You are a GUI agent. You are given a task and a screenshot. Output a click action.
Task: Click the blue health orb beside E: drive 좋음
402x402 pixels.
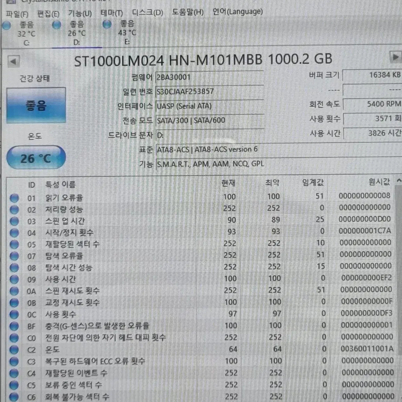pyautogui.click(x=107, y=24)
